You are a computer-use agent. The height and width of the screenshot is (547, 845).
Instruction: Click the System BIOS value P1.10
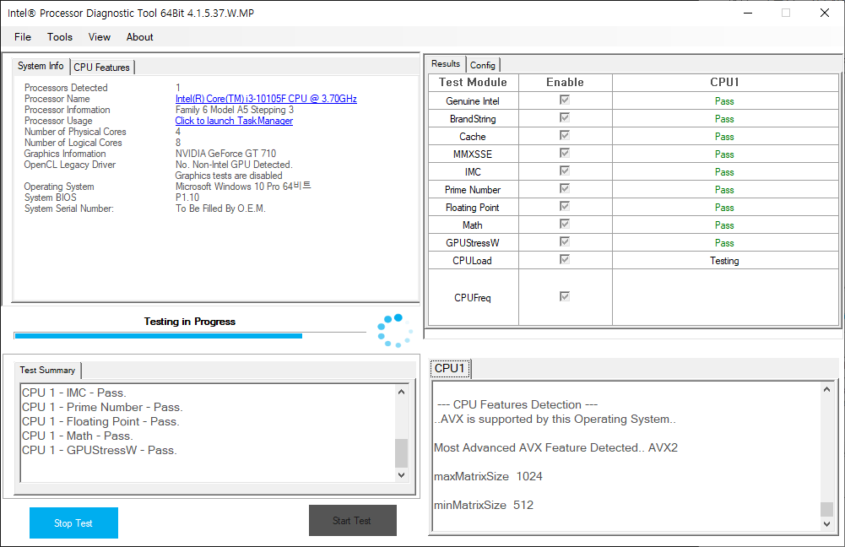click(187, 198)
